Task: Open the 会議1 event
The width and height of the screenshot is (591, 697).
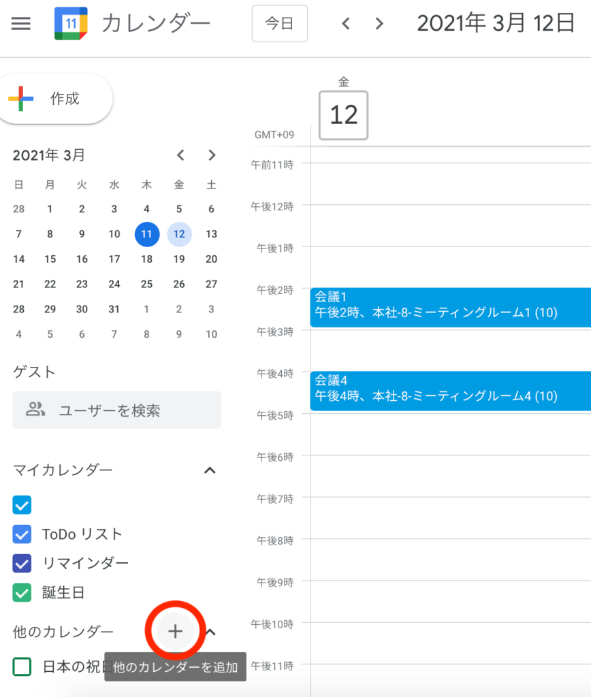Action: pos(451,308)
